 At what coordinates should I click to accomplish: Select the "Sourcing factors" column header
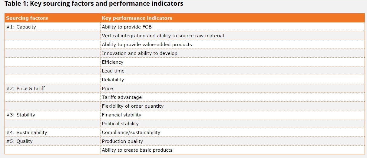point(27,18)
